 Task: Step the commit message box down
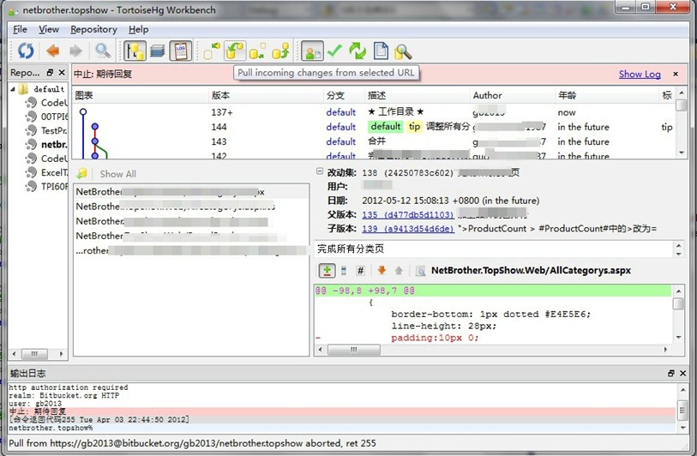(x=679, y=254)
